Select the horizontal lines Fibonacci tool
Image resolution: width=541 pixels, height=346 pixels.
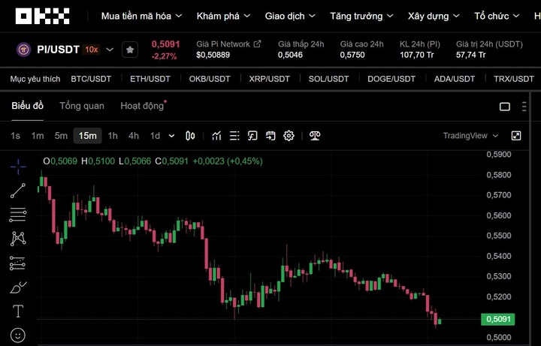18,215
